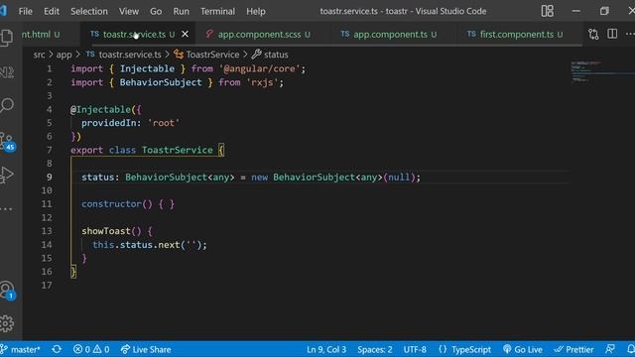Viewport: 635px width, 357px height.
Task: Start a Live Share session
Action: 146,349
